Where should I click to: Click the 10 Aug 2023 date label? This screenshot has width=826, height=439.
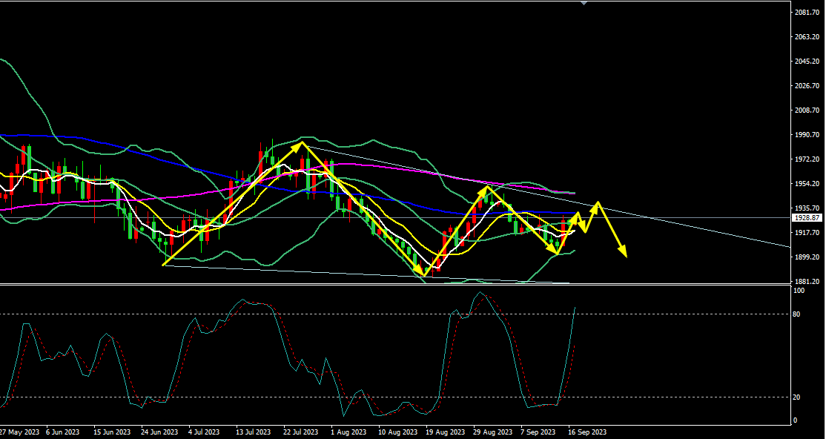click(x=397, y=432)
